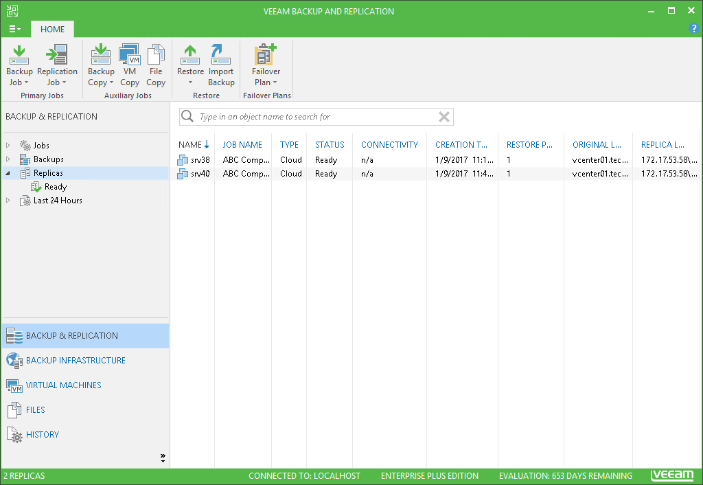This screenshot has height=485, width=703.
Task: Select the Last 24 Hours node
Action: [x=58, y=201]
